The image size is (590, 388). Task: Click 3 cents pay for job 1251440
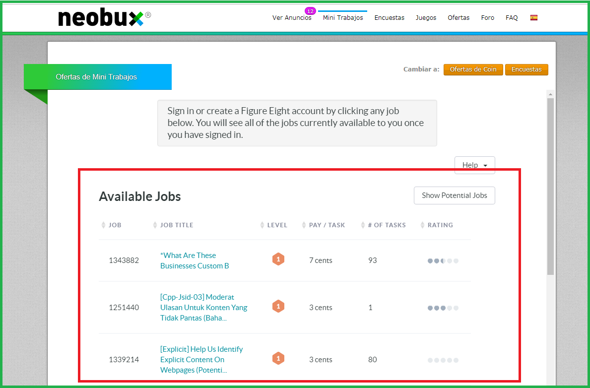coord(321,308)
